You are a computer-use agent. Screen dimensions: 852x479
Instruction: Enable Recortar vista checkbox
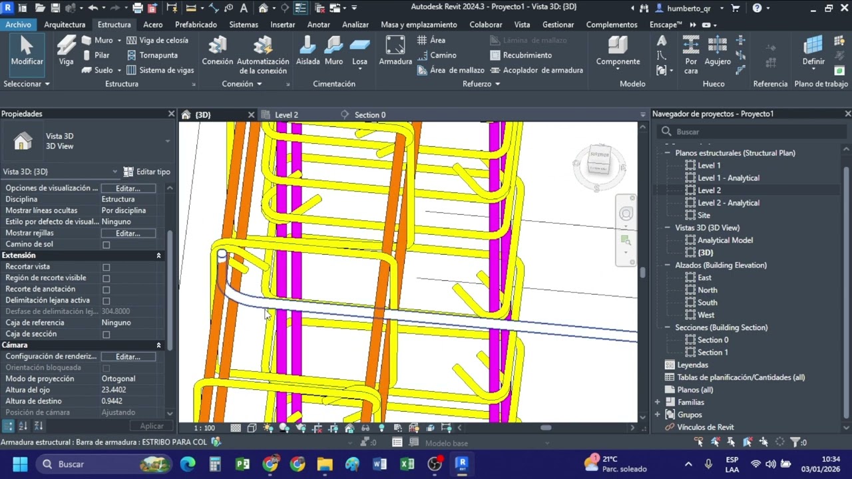[106, 267]
